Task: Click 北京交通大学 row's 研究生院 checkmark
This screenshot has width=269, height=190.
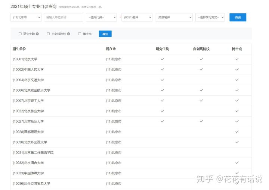Action: (x=162, y=80)
